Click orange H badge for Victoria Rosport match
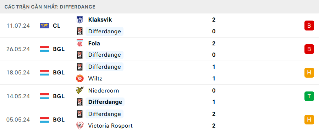 click(309, 119)
